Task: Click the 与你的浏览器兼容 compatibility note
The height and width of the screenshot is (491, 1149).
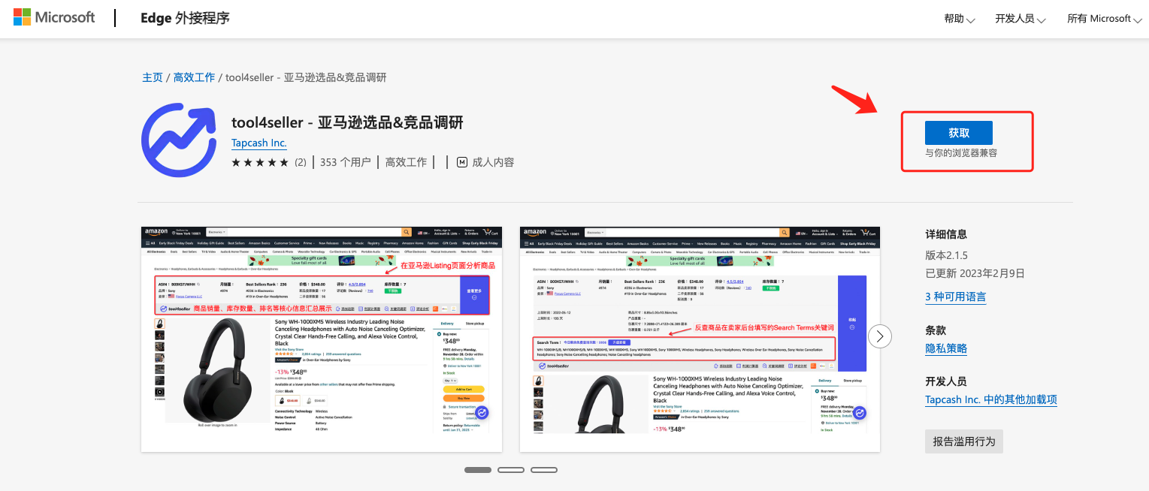Action: pos(961,153)
